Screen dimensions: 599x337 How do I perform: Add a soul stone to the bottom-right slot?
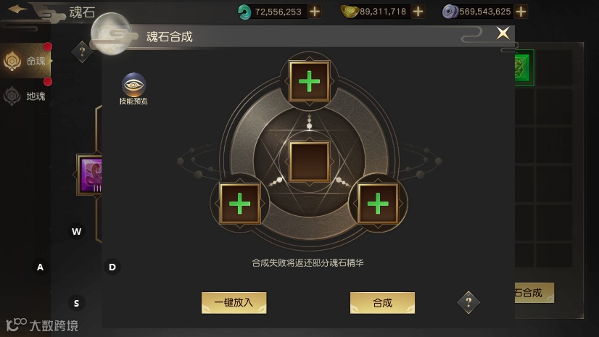pyautogui.click(x=378, y=204)
